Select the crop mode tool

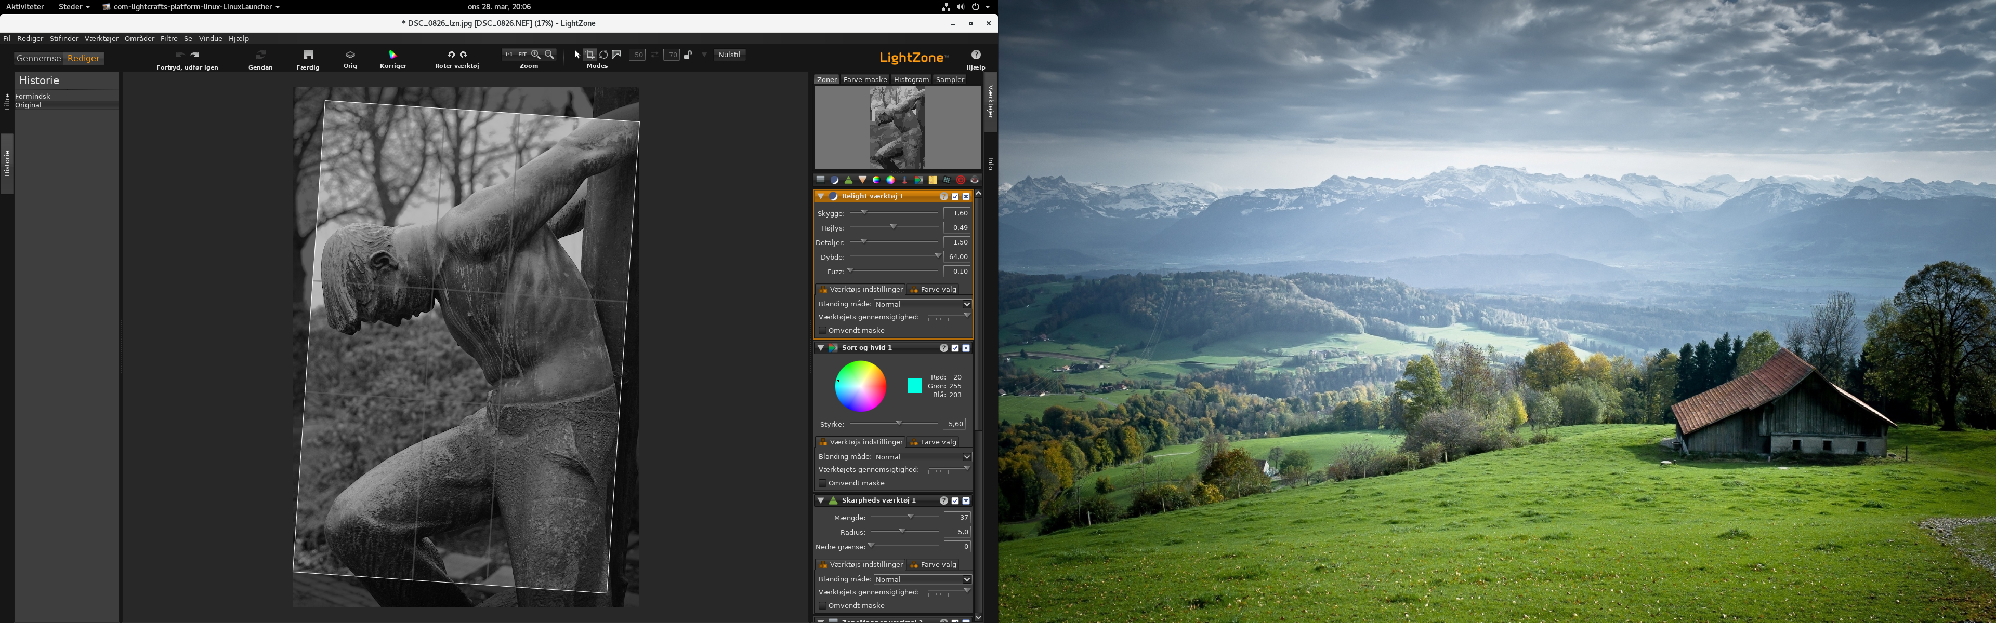pos(590,54)
